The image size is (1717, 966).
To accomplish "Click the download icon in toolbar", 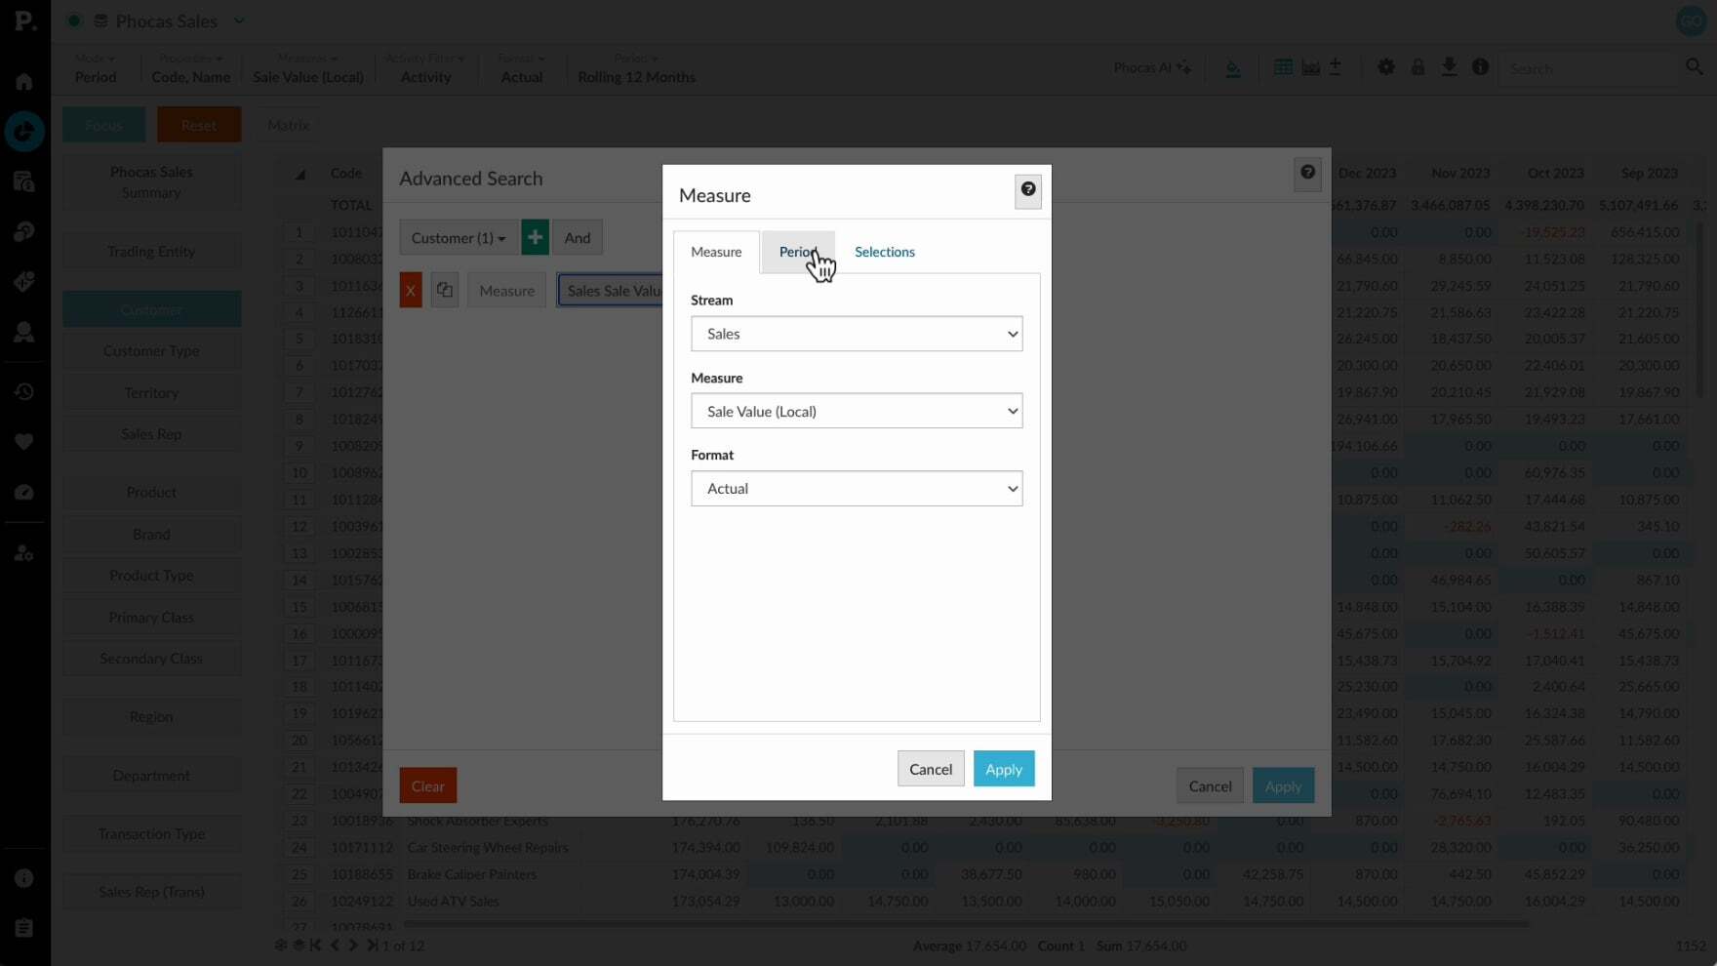I will click(1449, 67).
